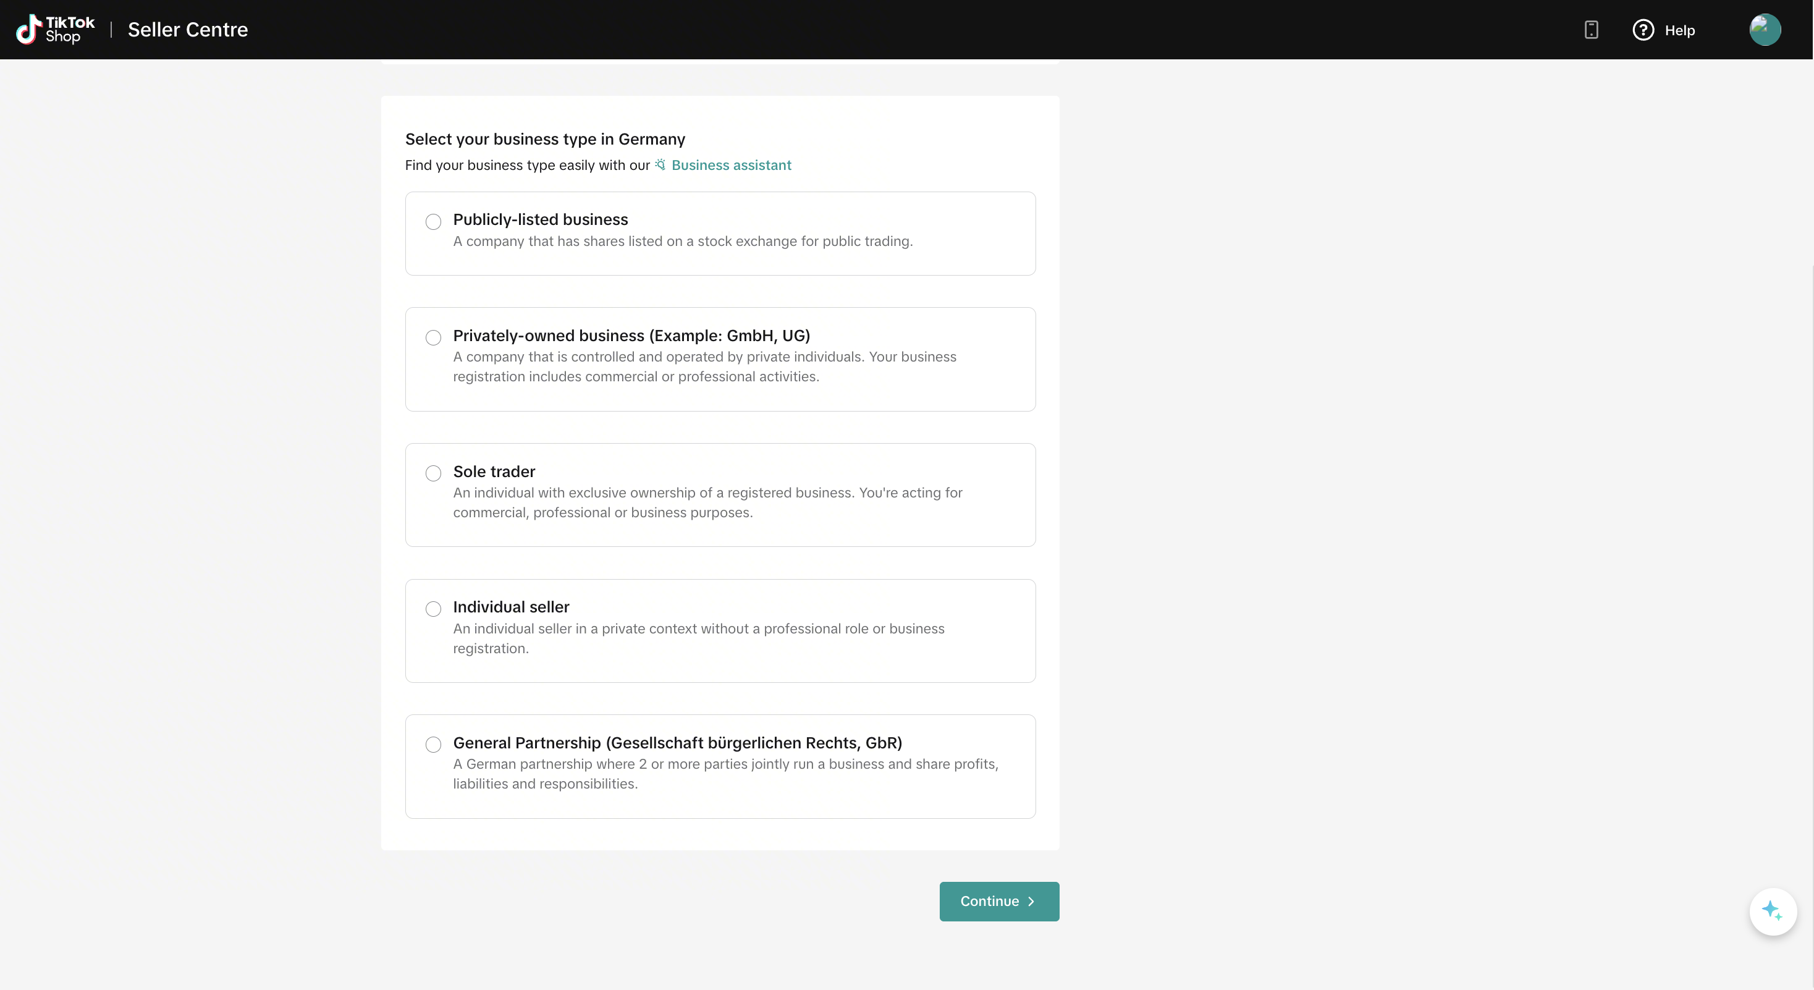1814x990 pixels.
Task: Choose the Individual seller radio option
Action: point(433,609)
